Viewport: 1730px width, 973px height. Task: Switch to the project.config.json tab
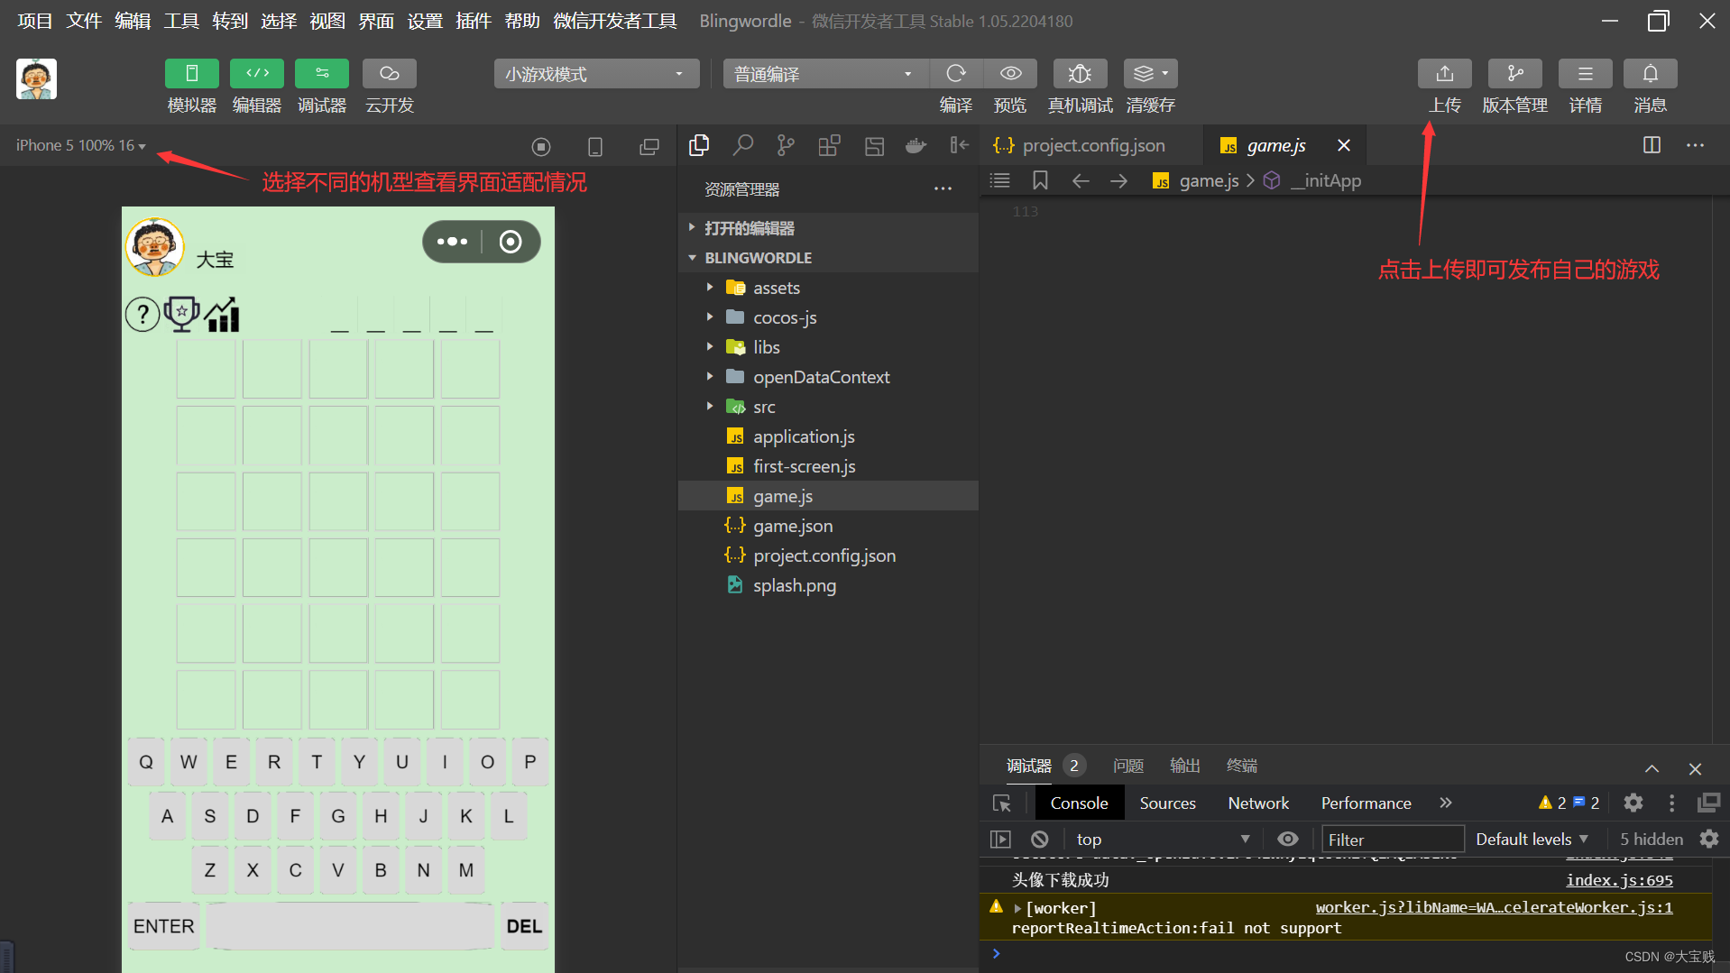[1092, 145]
